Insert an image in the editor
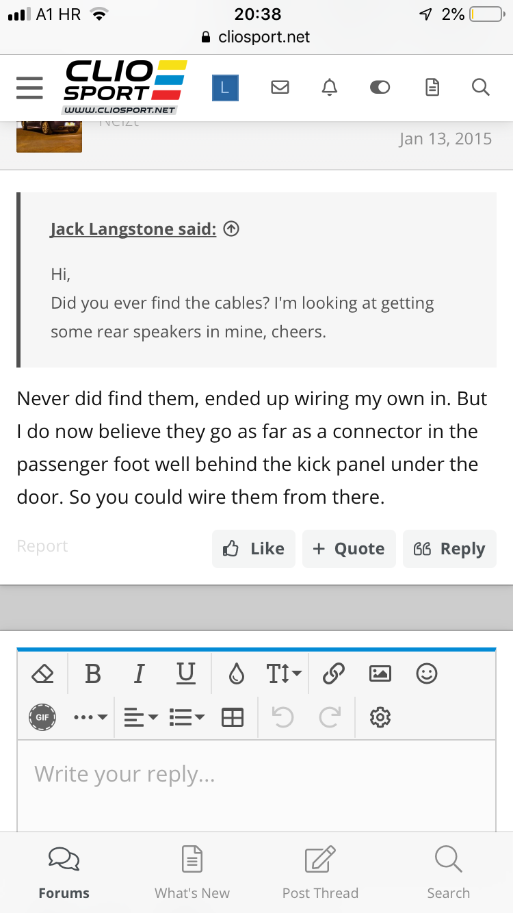This screenshot has height=913, width=513. click(380, 674)
